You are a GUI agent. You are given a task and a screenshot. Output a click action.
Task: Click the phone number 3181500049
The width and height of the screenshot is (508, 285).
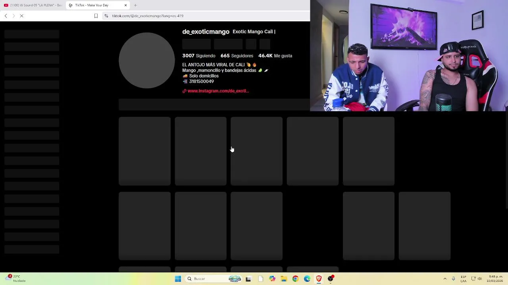tap(201, 82)
